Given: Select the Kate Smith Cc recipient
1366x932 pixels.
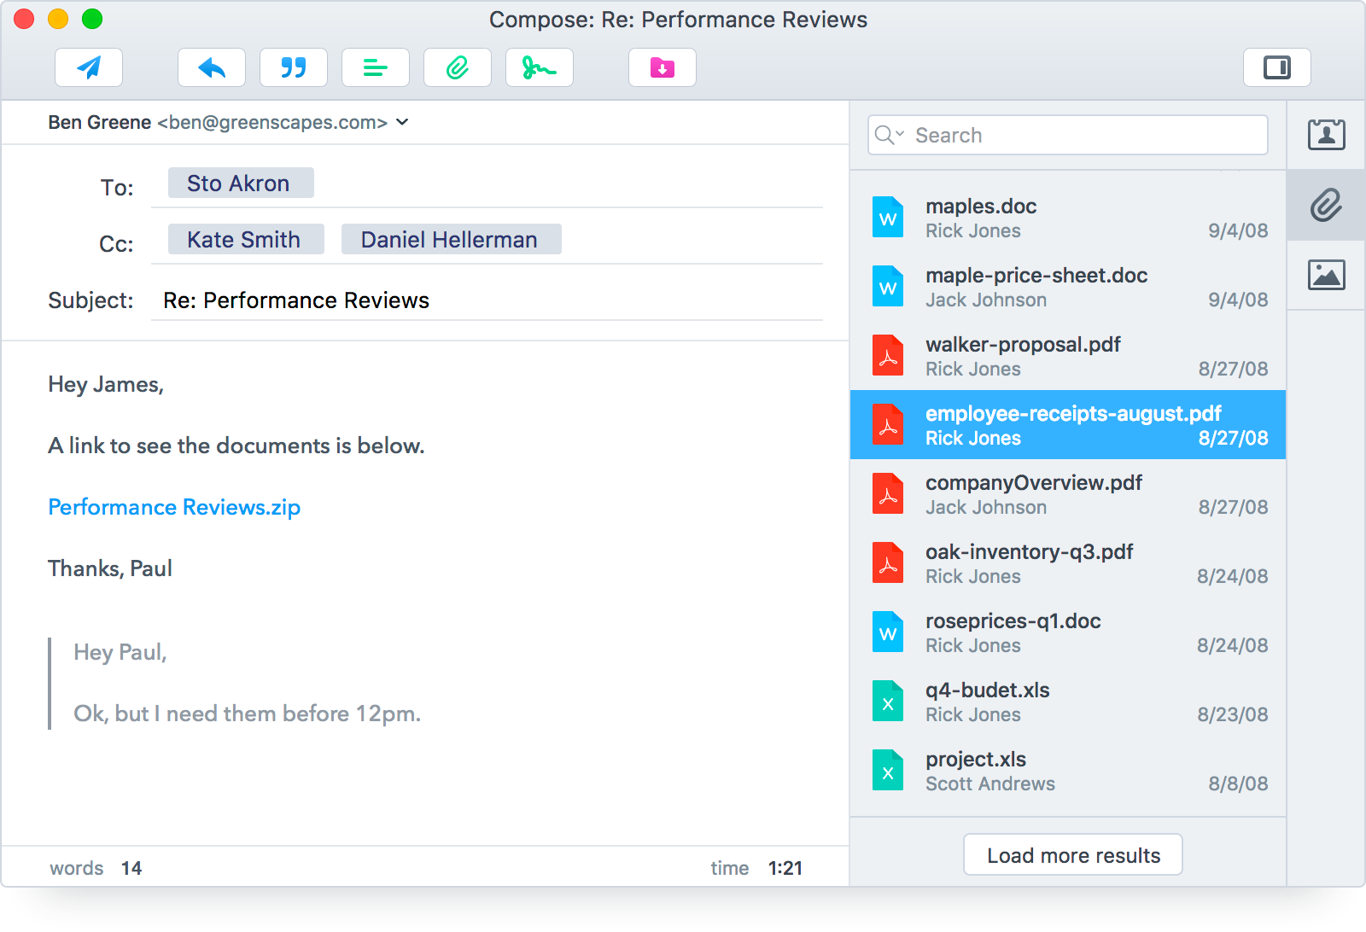Looking at the screenshot, I should 245,240.
